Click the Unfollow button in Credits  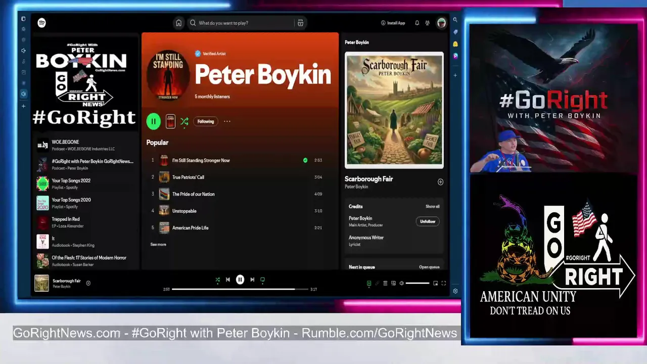(428, 221)
